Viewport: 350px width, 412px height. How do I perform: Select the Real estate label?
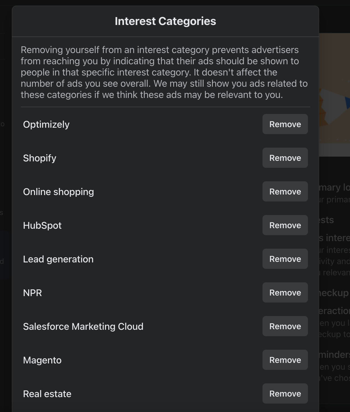click(47, 394)
